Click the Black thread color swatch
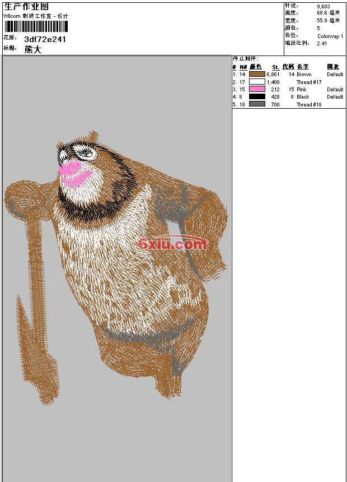 pyautogui.click(x=257, y=96)
